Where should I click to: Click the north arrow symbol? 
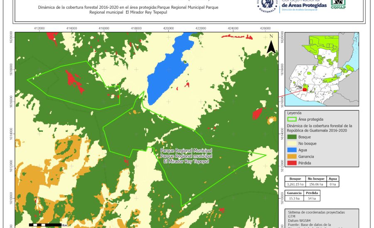click(x=271, y=45)
